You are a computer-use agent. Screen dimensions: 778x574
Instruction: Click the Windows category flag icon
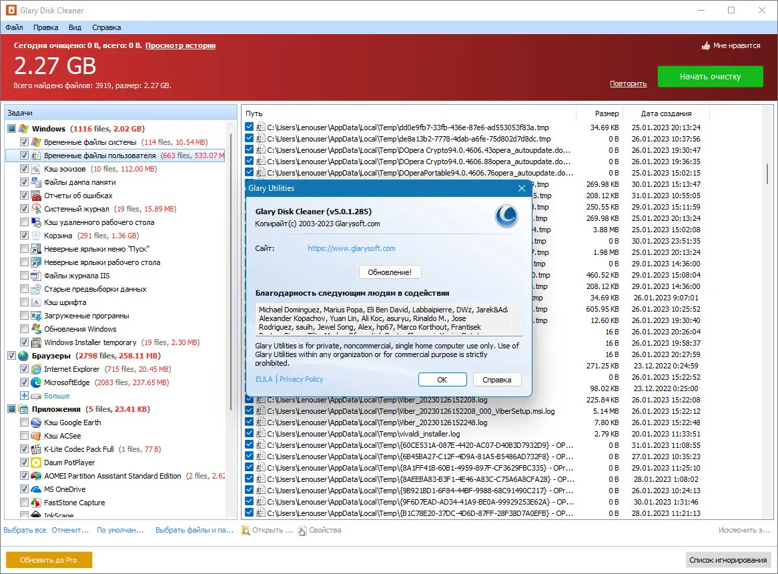[23, 129]
